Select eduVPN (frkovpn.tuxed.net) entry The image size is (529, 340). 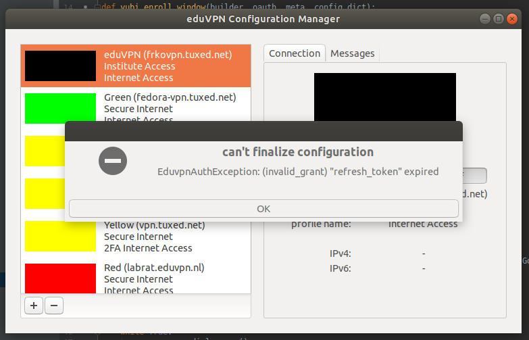[136, 66]
